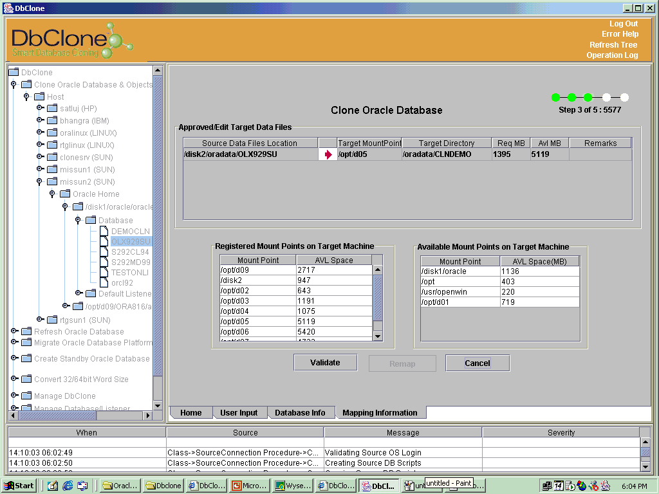Expand the /opt/d09/ORA816 Oracle home node
The image size is (659, 494).
pos(66,306)
